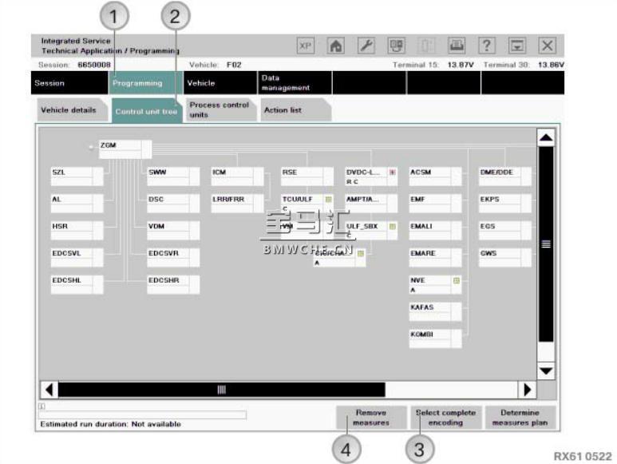Click the dual-screen display icon
This screenshot has width=617, height=464.
point(397,46)
